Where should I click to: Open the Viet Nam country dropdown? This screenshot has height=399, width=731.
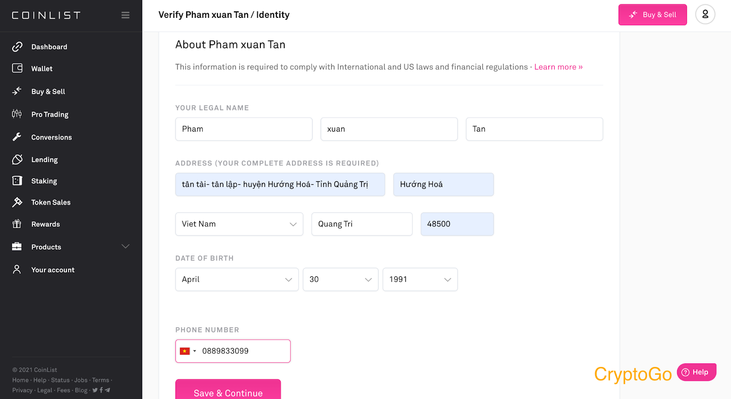[239, 224]
